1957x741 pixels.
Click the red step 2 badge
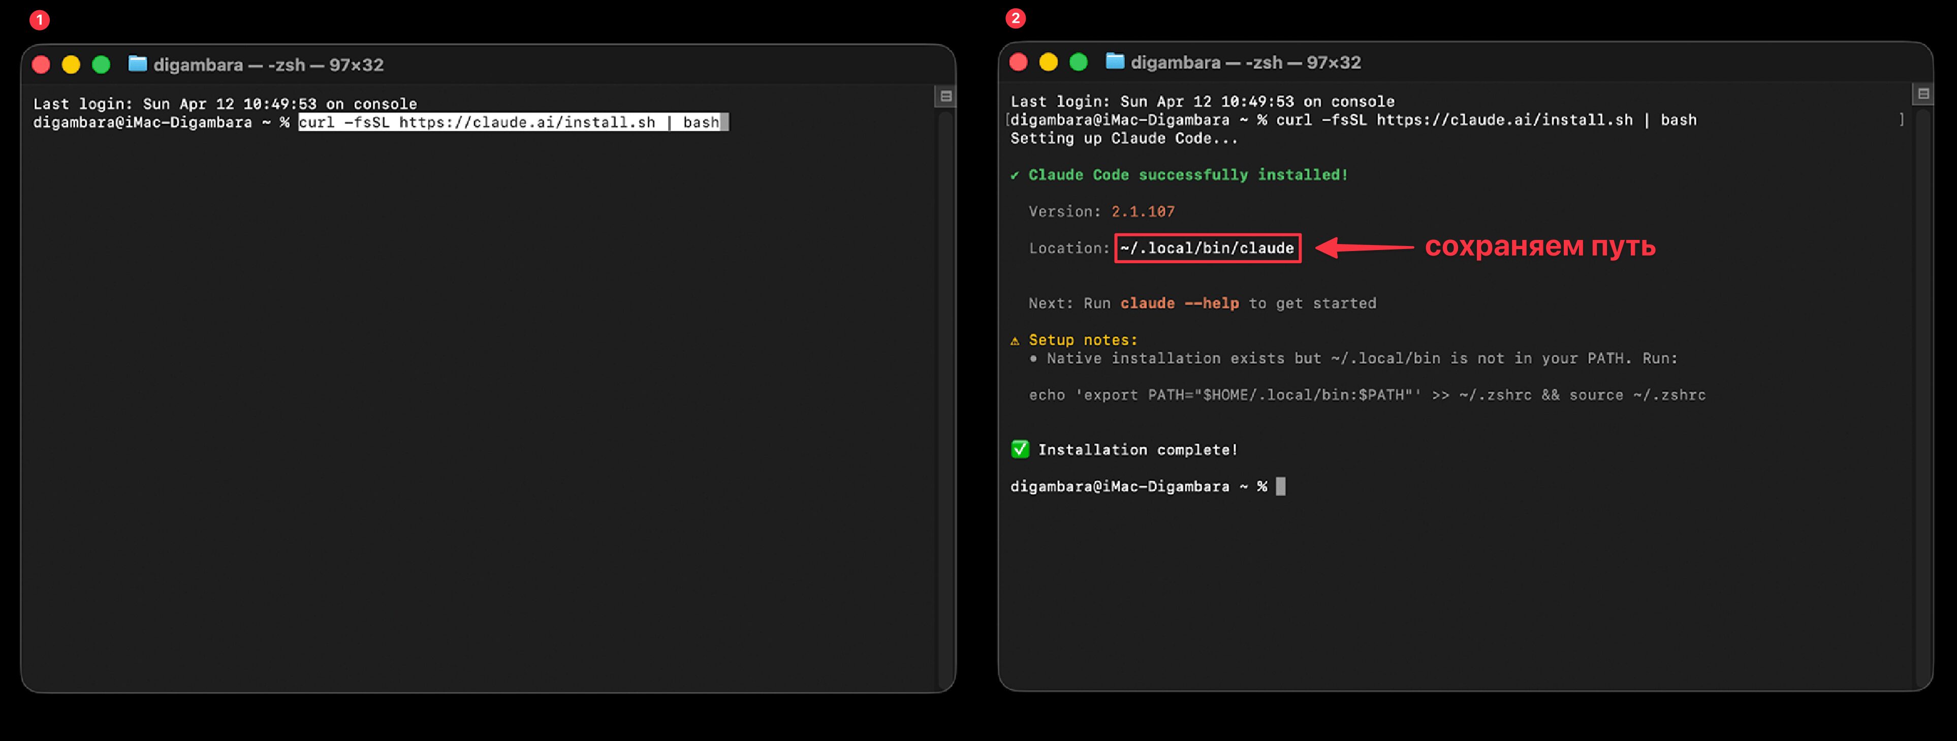(x=1016, y=18)
